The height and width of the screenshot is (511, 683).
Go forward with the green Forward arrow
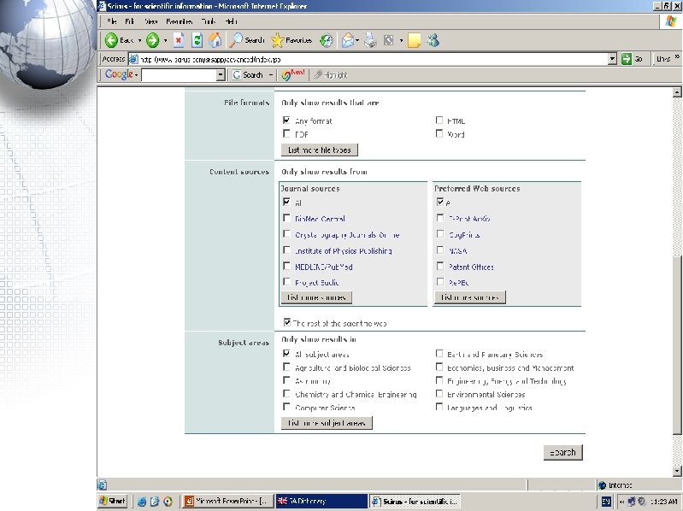[x=152, y=40]
